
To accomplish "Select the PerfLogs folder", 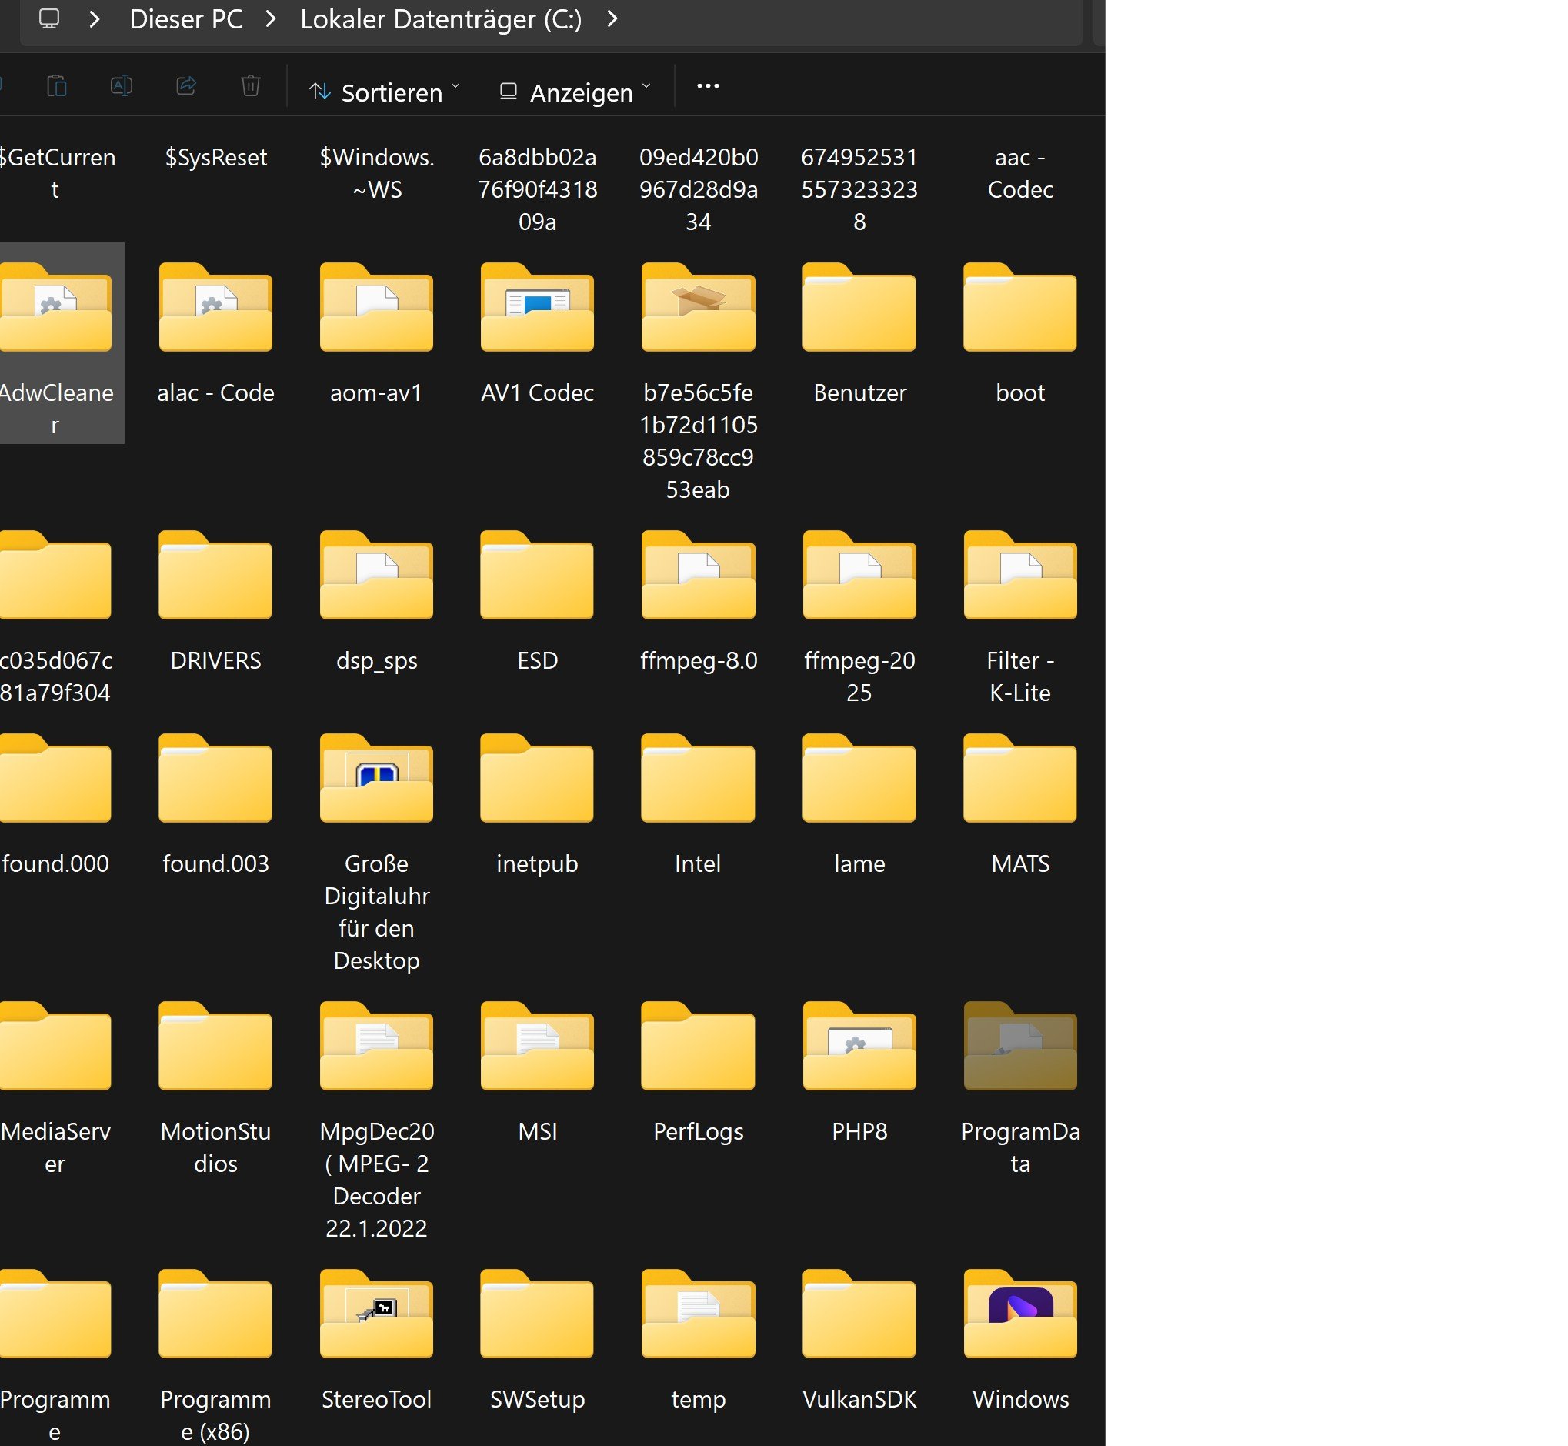I will [699, 1073].
